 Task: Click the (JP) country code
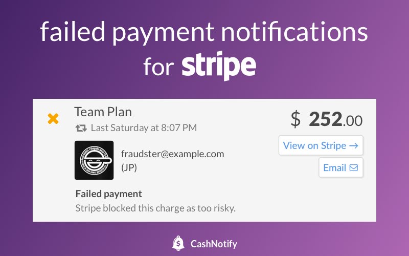pyautogui.click(x=130, y=167)
